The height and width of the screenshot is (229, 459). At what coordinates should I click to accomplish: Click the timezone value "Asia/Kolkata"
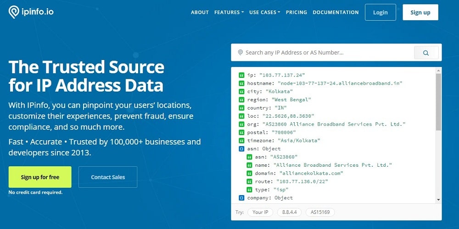tap(299, 141)
